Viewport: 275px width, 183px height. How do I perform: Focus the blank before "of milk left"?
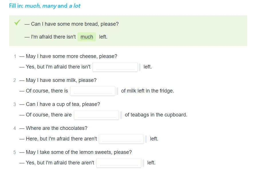[x=93, y=91]
